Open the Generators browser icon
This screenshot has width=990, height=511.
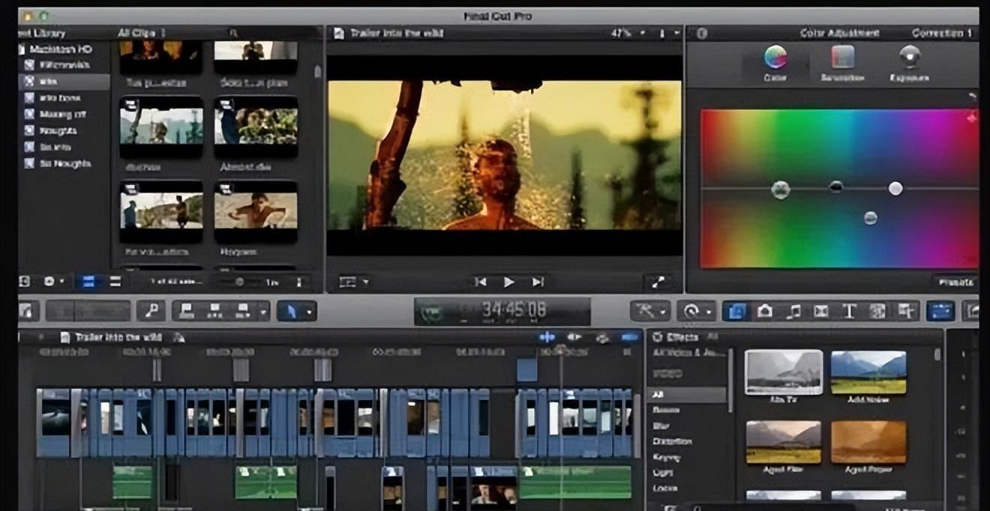(x=877, y=311)
